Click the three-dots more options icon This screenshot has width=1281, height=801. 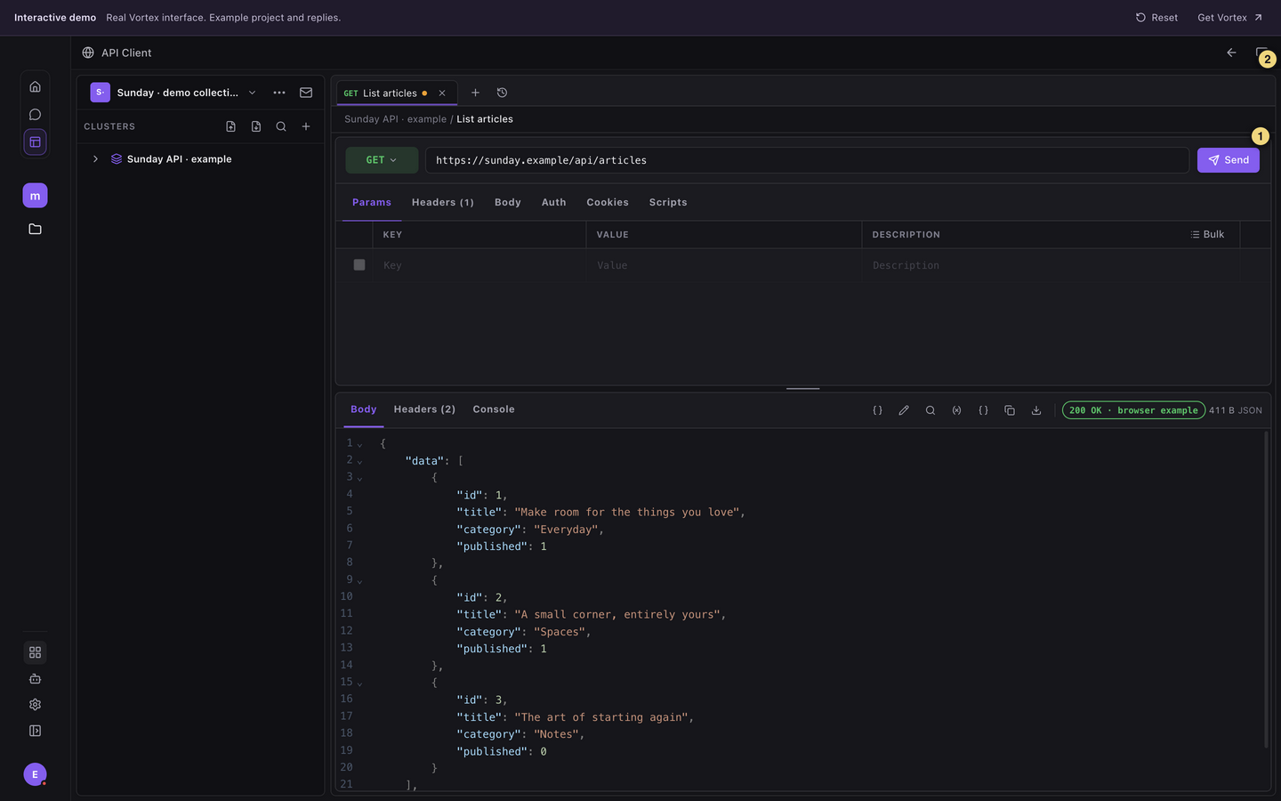[279, 93]
